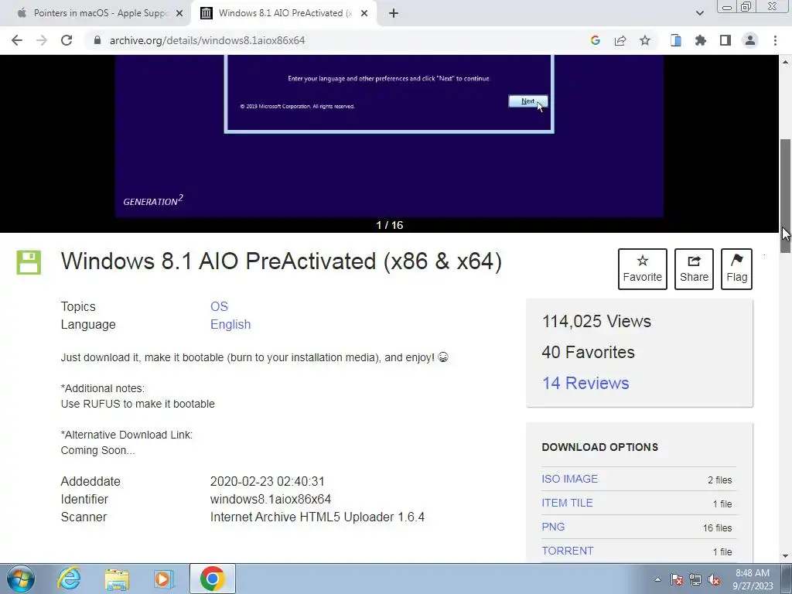The height and width of the screenshot is (594, 792).
Task: Show hidden system tray icons arrow
Action: [x=657, y=579]
